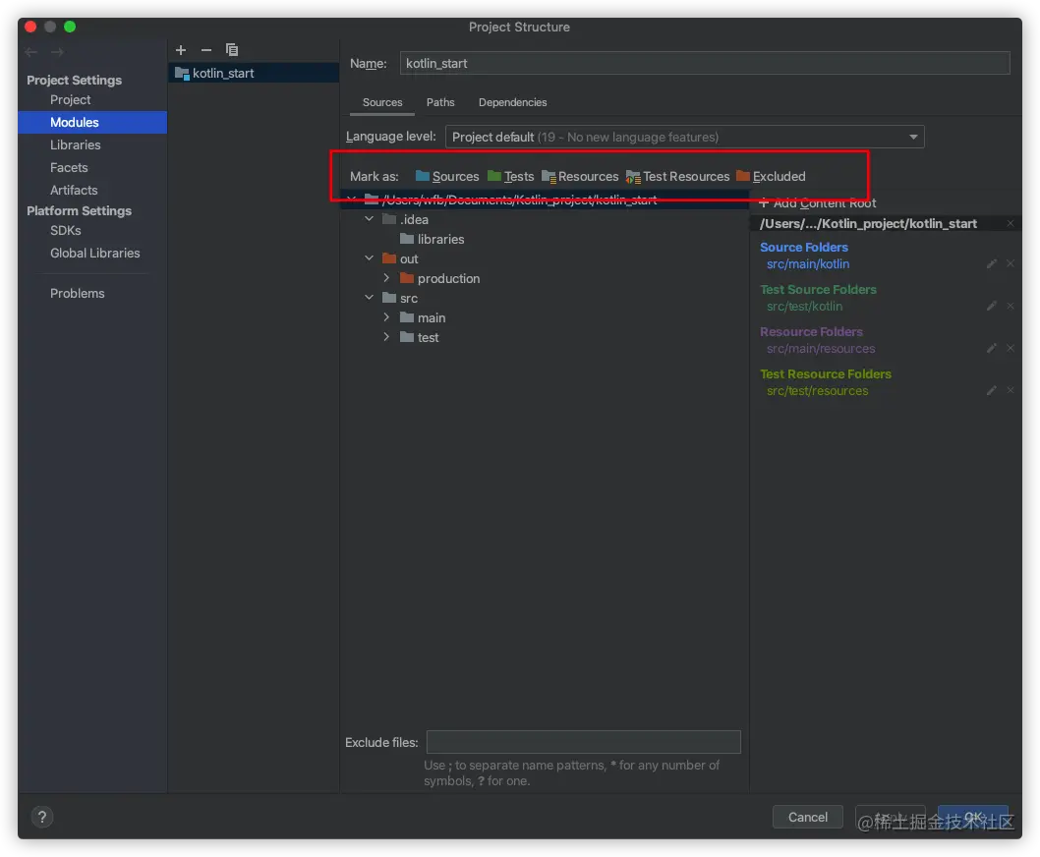Unmark src/test/resources test resource folder
This screenshot has width=1040, height=857.
coord(1011,391)
